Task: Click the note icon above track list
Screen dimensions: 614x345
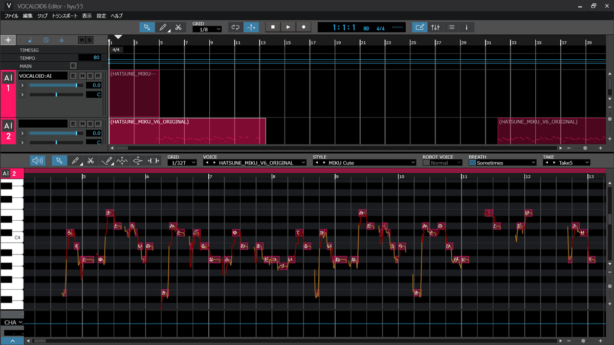Action: [x=30, y=40]
